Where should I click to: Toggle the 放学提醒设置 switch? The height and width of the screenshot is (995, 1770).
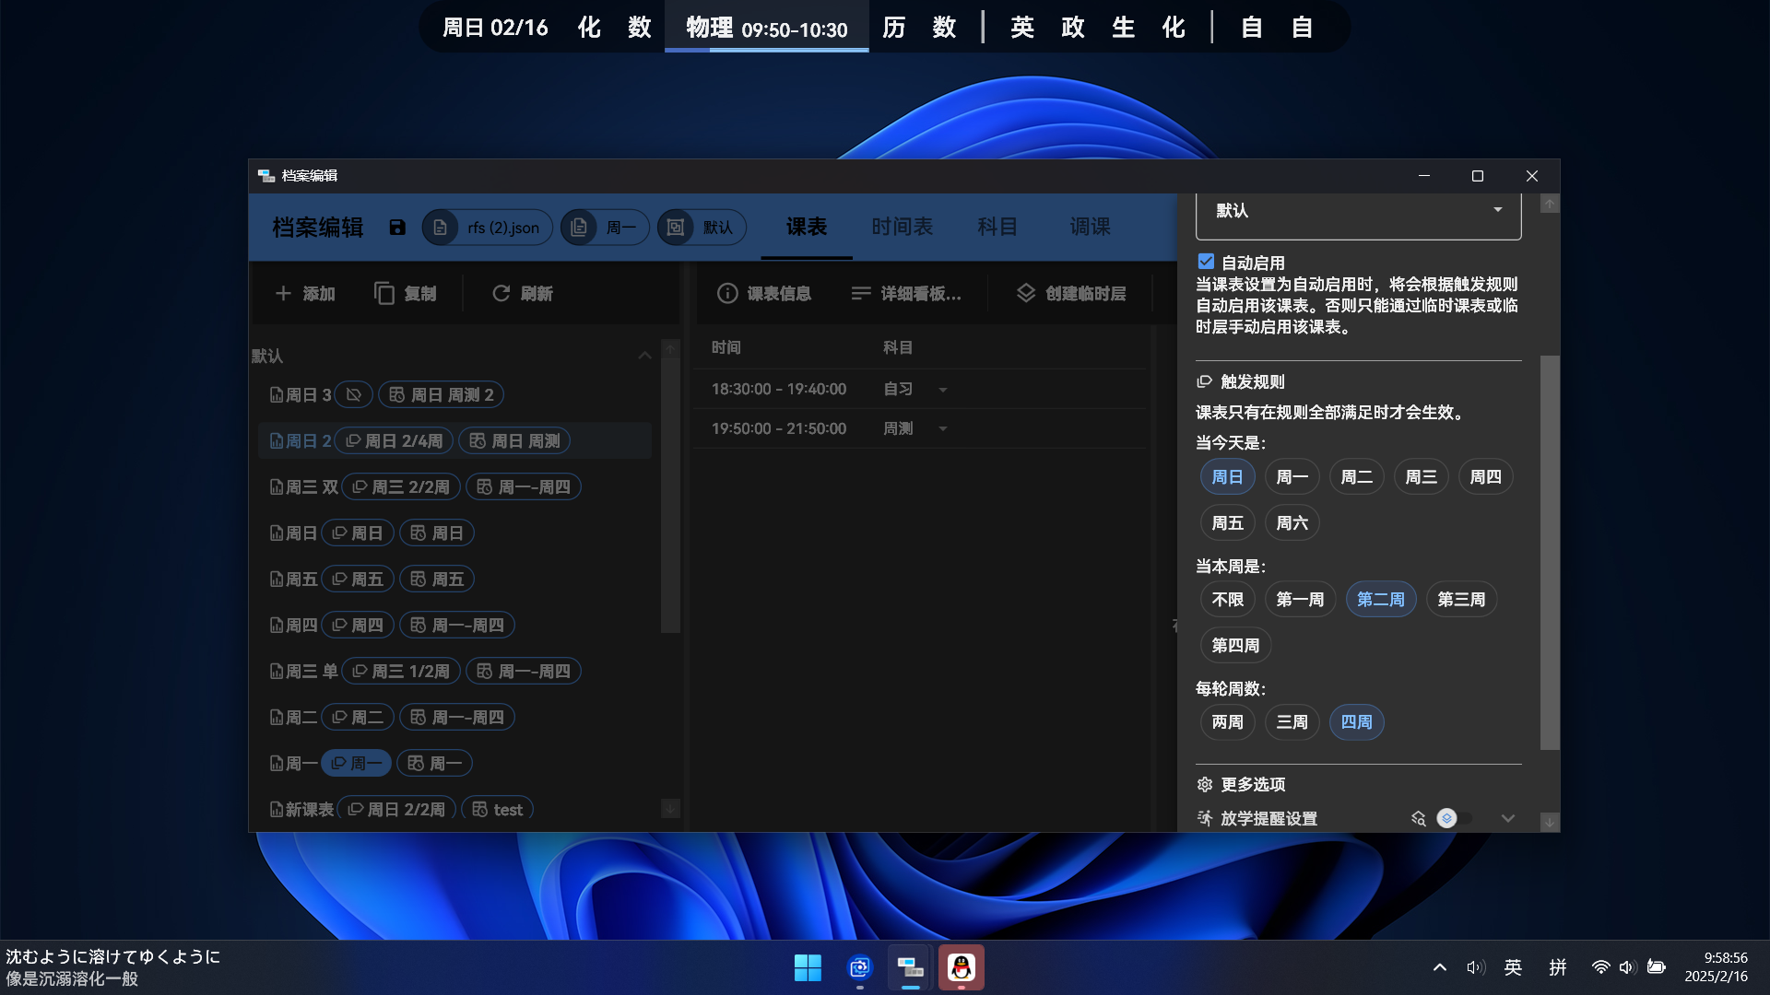pyautogui.click(x=1454, y=818)
